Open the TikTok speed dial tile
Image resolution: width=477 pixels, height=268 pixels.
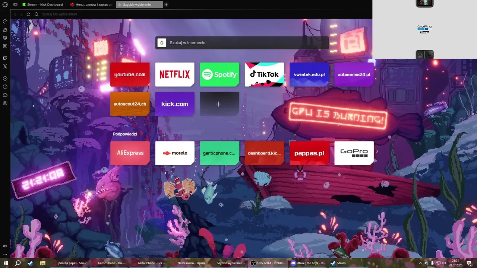click(264, 74)
